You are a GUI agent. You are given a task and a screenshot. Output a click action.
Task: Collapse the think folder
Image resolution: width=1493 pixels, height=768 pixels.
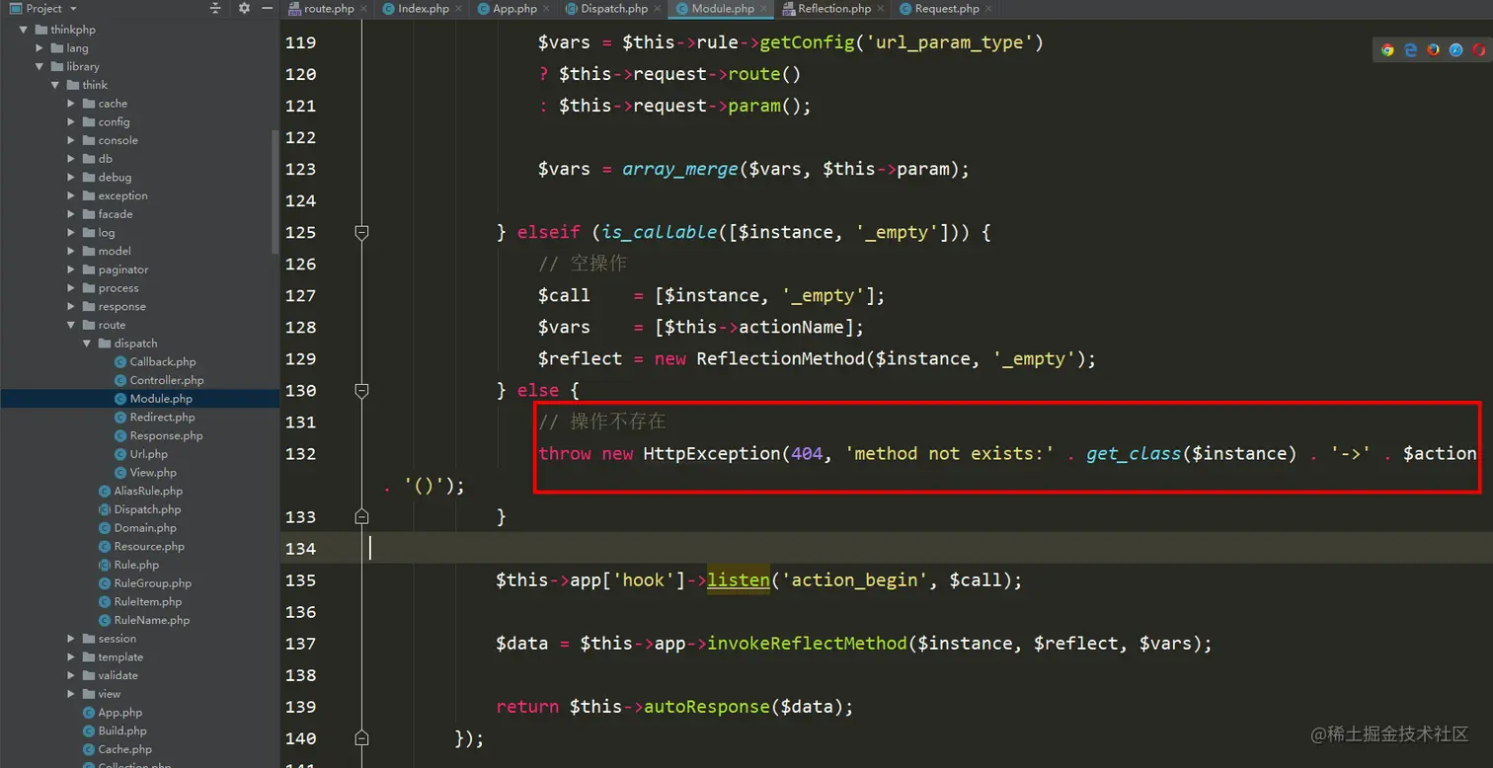click(55, 85)
